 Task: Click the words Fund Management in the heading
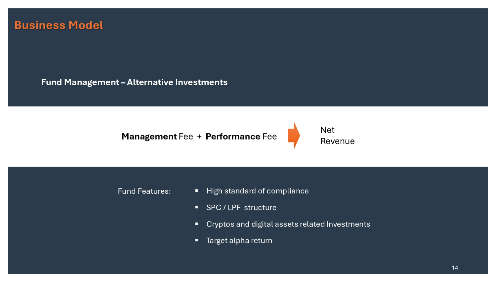click(80, 82)
